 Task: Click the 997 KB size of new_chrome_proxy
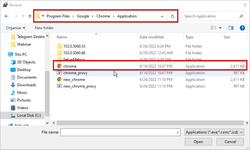click(x=239, y=86)
